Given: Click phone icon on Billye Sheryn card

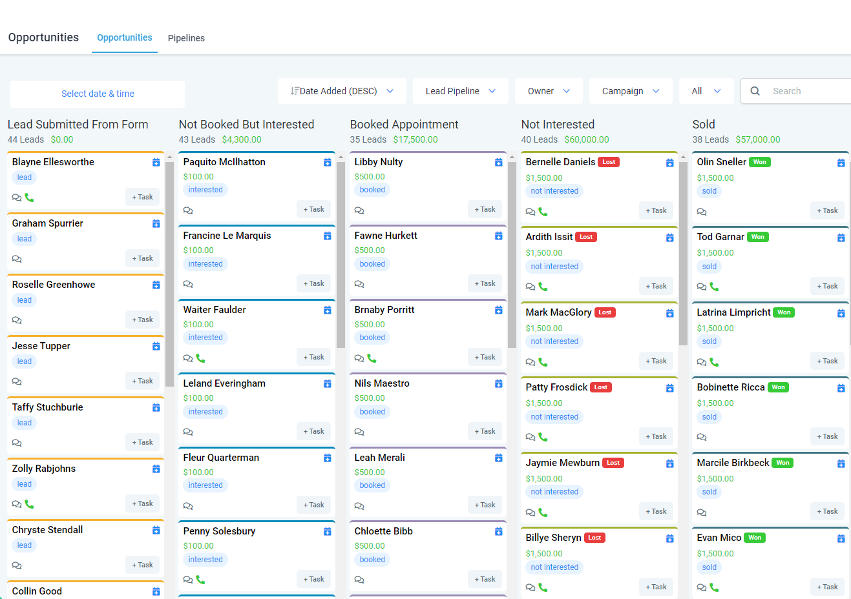Looking at the screenshot, I should coord(543,587).
